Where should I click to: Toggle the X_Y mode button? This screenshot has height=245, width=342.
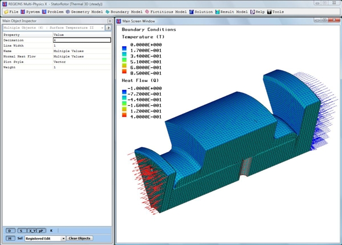[x=31, y=230]
